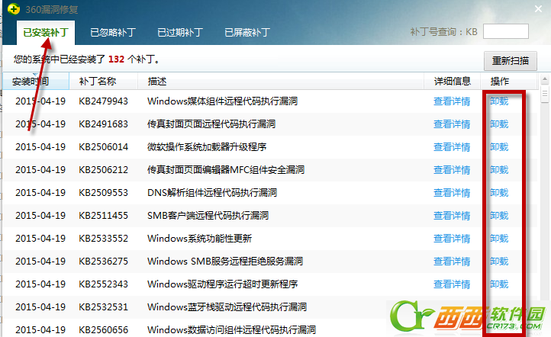Switch to 已安装补丁 tab
The width and height of the screenshot is (551, 337).
[46, 33]
